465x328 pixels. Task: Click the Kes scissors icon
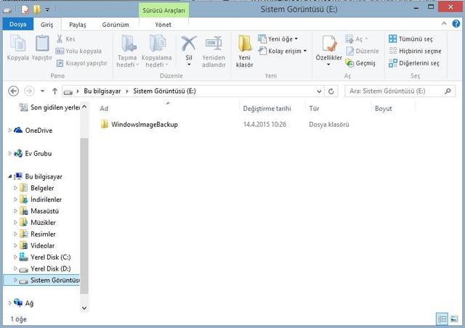coord(60,38)
